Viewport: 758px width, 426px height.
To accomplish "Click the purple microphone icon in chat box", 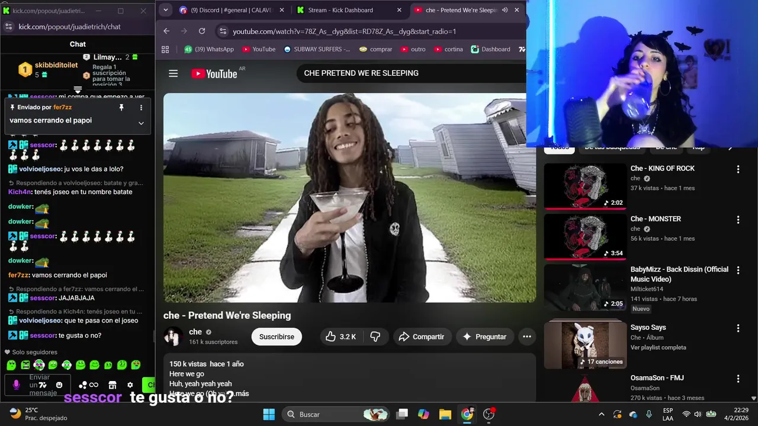I will pos(16,385).
